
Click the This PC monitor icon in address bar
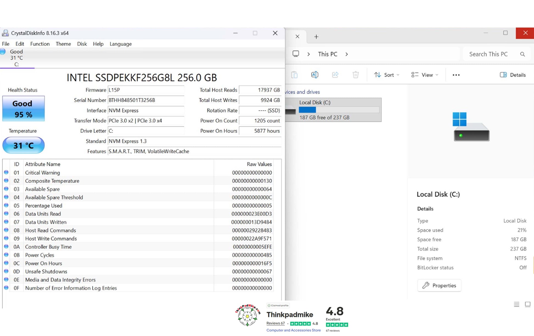pyautogui.click(x=296, y=54)
